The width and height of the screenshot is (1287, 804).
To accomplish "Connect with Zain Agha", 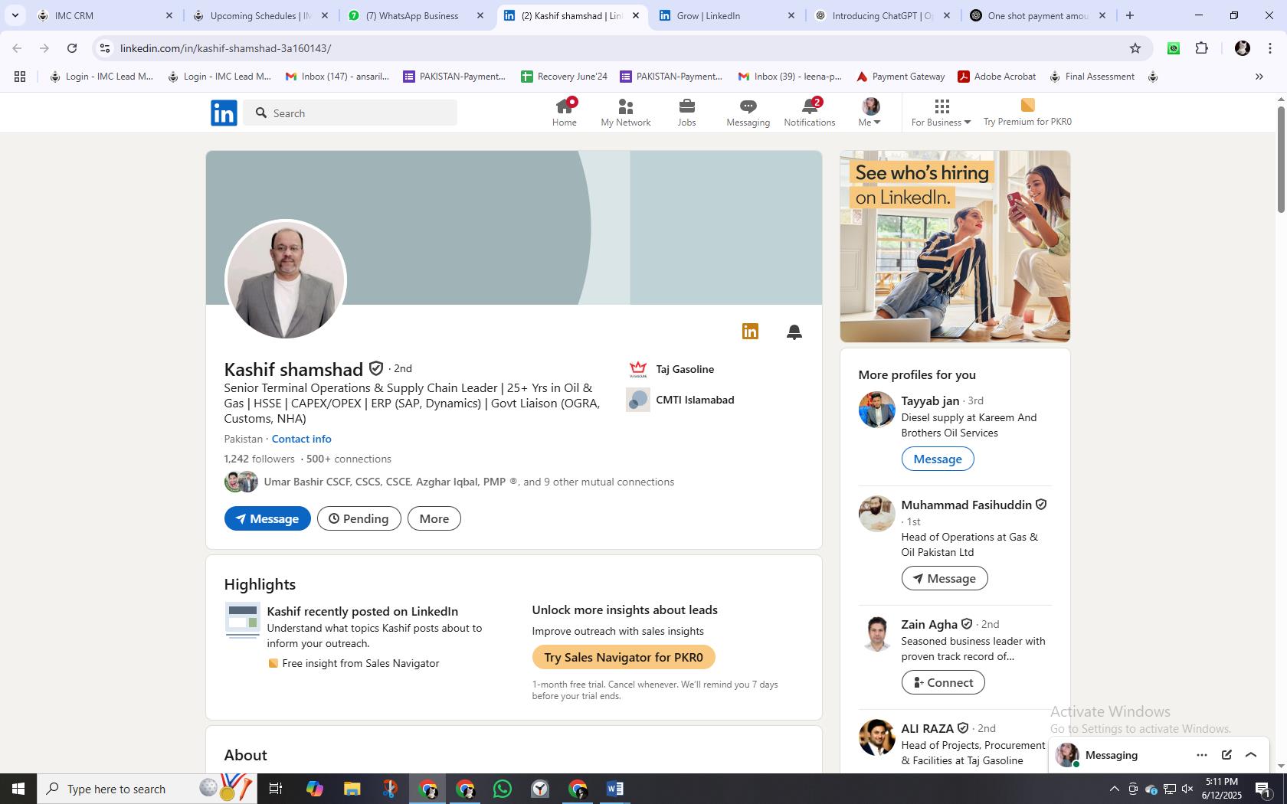I will 943,682.
